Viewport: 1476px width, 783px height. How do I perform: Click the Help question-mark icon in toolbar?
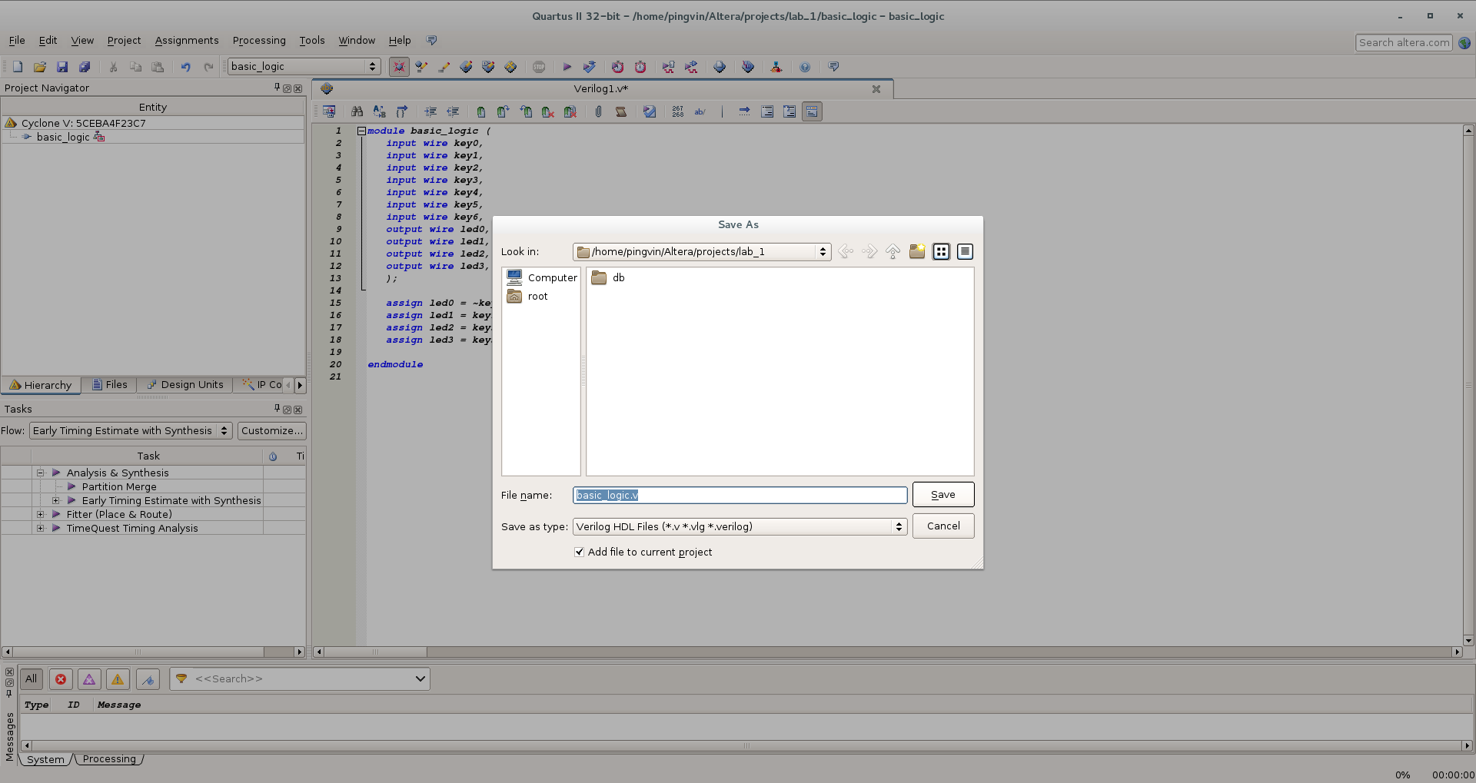point(805,67)
